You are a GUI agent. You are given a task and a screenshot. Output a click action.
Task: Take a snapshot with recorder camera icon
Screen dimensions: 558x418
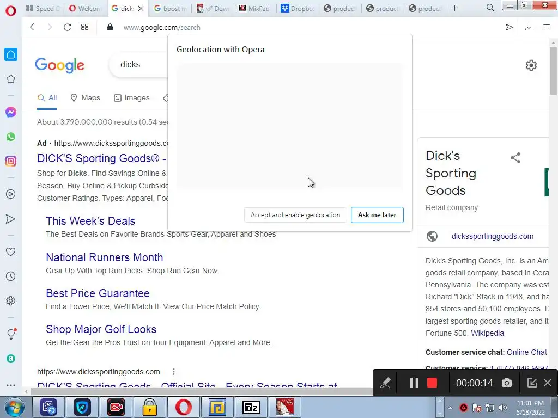[x=507, y=383]
